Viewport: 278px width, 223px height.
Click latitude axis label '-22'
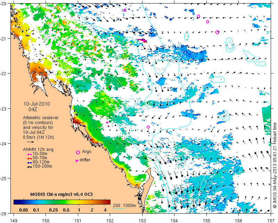tap(3, 74)
